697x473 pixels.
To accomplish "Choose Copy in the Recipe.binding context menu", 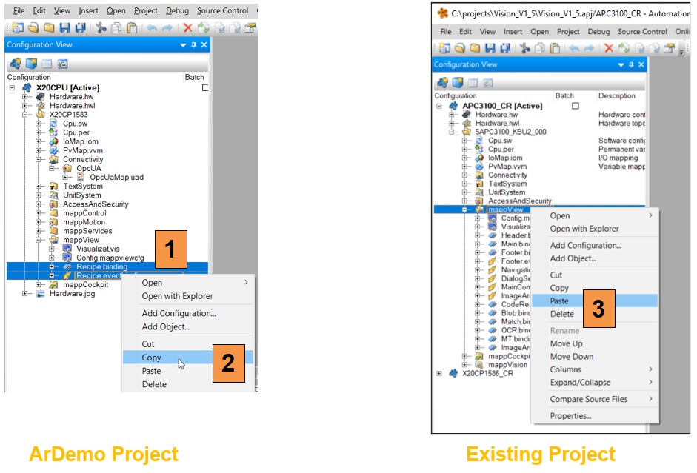I will (152, 358).
